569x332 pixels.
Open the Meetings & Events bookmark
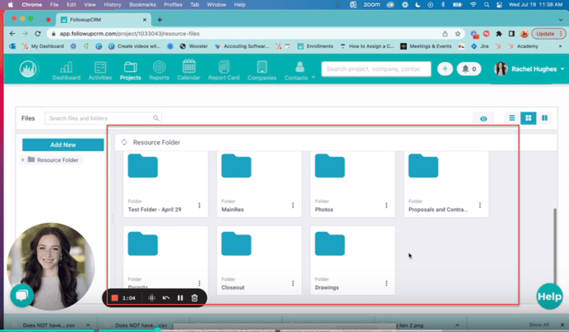[x=426, y=46]
